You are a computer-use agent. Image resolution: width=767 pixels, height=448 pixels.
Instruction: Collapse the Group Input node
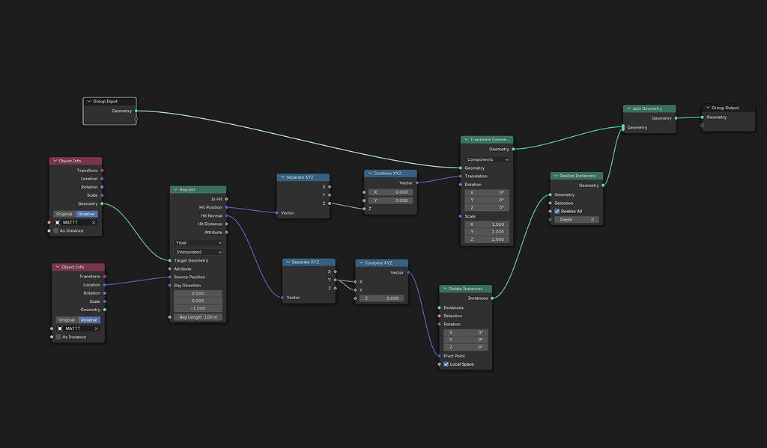[x=89, y=101]
